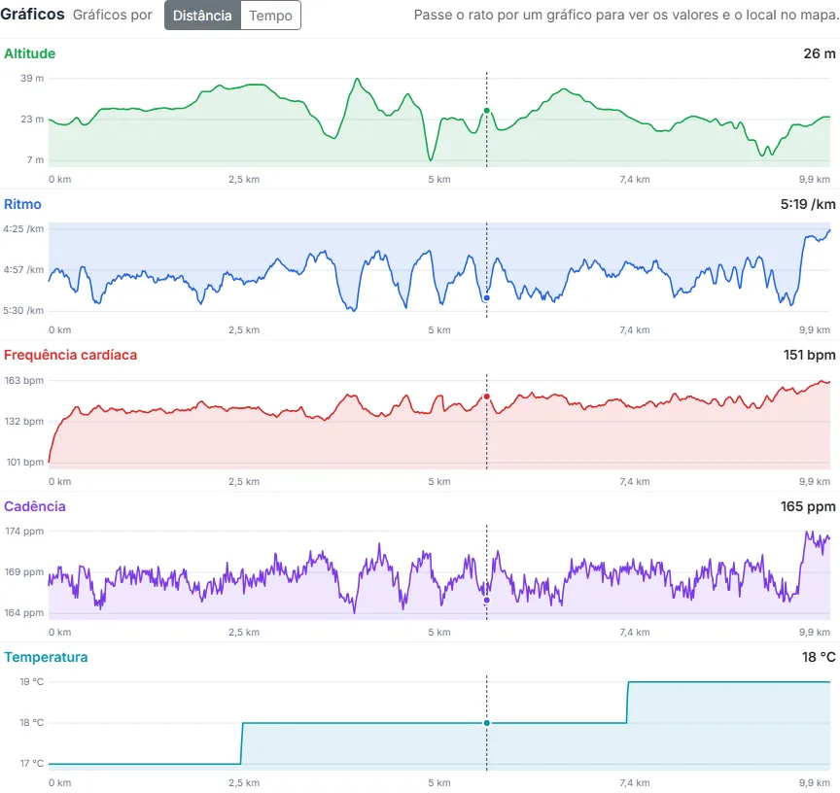
Task: Click the '164 ppm' axis label
Action: point(24,612)
